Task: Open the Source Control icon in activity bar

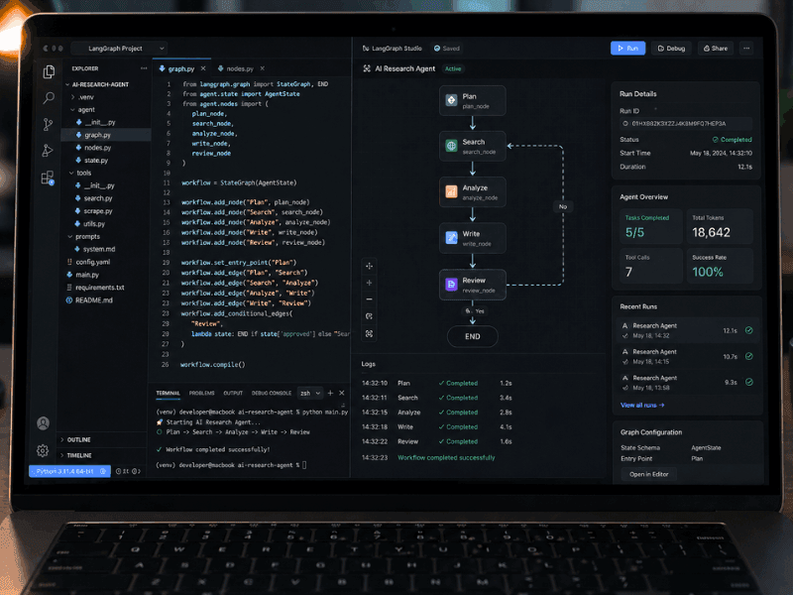Action: pos(48,124)
